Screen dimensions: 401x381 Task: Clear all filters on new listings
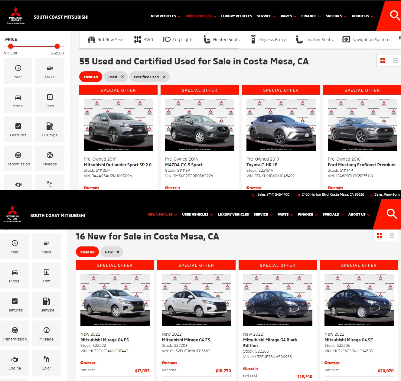click(87, 252)
